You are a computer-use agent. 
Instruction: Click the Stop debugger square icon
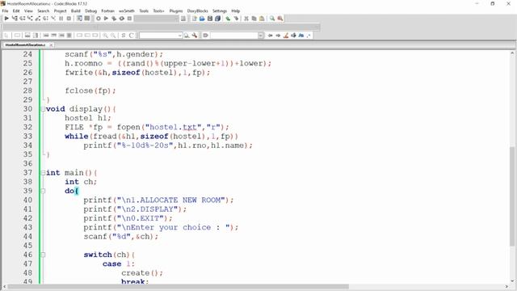[x=69, y=19]
